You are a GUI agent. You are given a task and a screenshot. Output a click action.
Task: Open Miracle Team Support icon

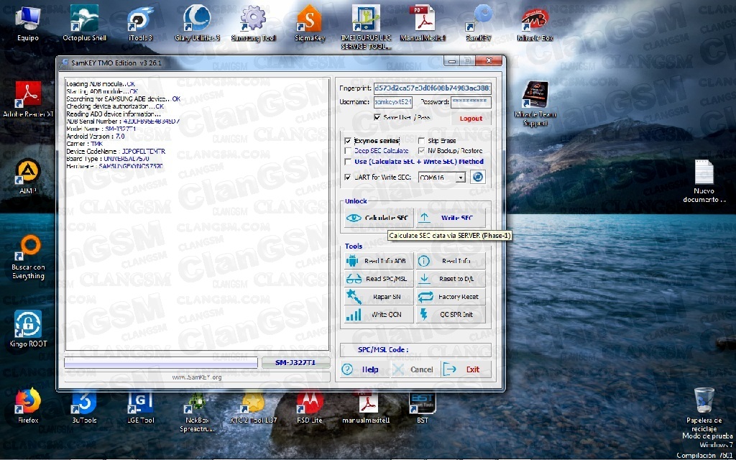click(x=535, y=103)
